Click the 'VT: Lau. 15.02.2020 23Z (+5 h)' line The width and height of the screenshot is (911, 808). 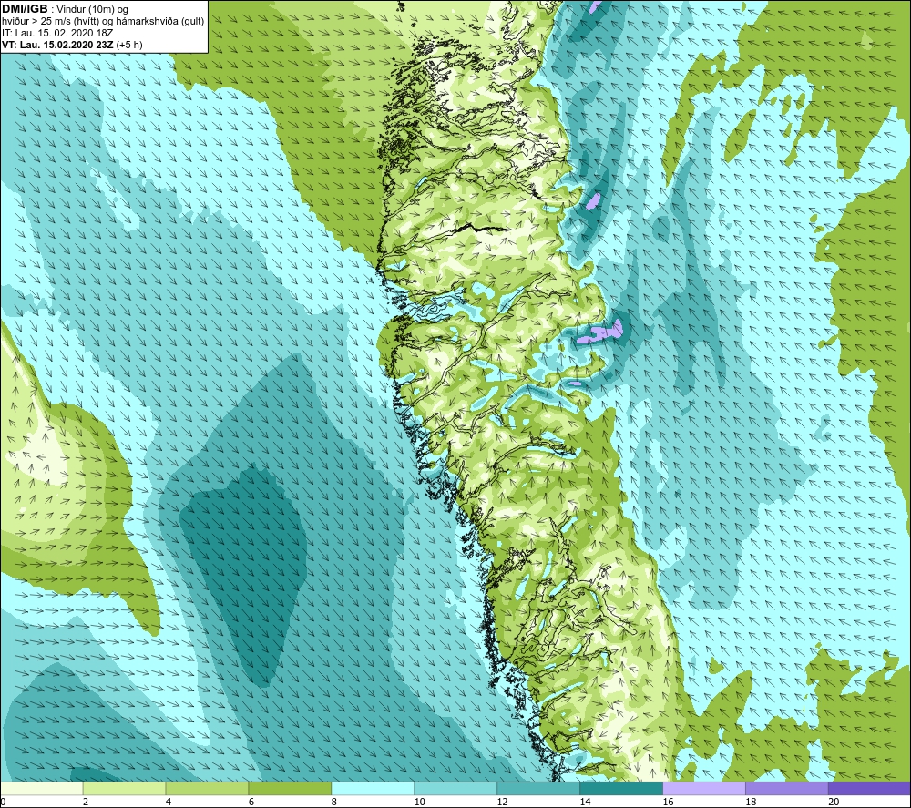point(72,45)
